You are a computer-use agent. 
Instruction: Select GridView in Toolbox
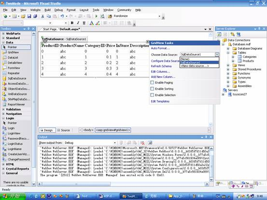(x=13, y=53)
